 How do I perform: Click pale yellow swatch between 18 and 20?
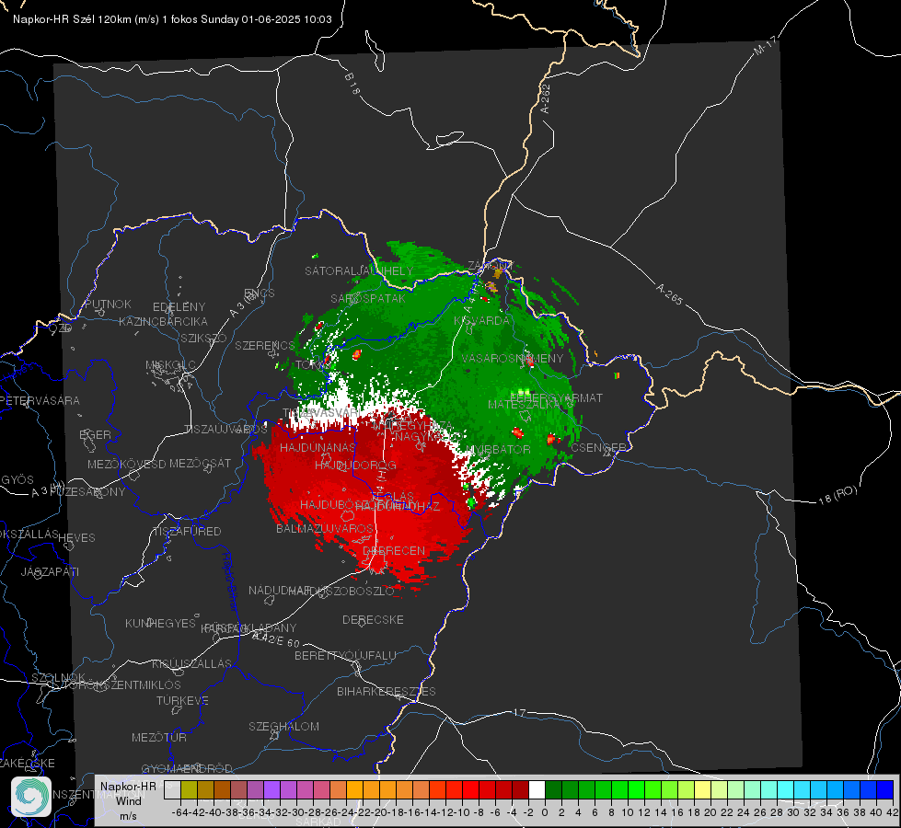click(x=703, y=789)
